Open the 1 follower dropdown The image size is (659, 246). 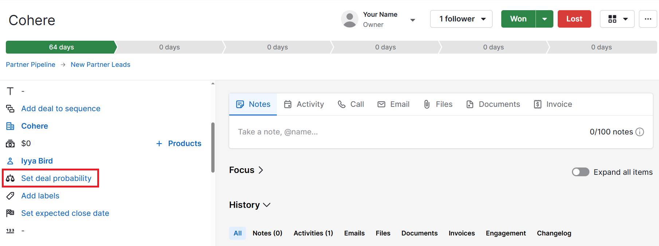(461, 19)
